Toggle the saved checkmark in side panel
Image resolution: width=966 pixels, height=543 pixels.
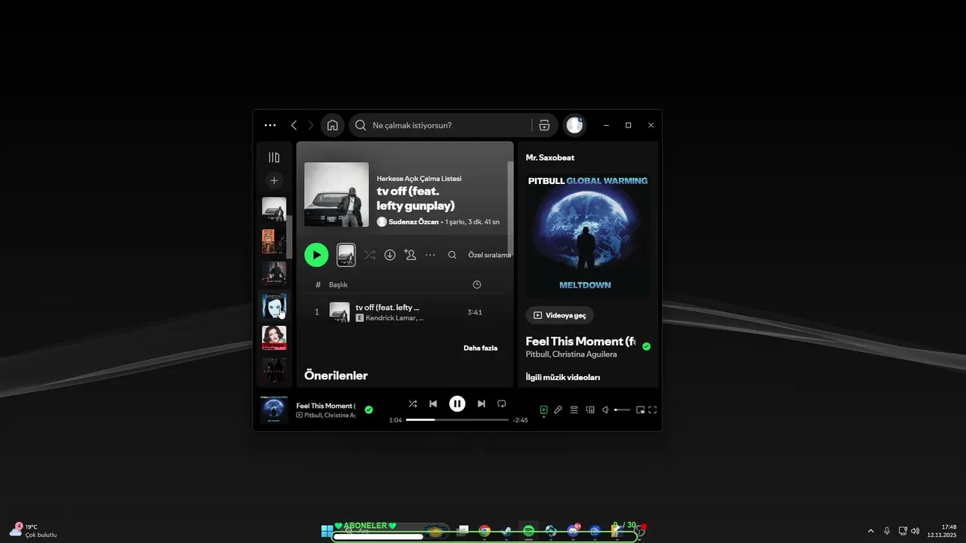647,346
